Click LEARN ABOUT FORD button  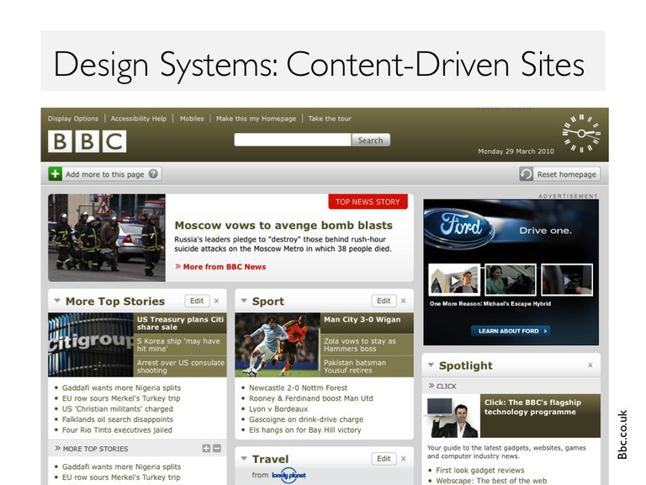pos(511,331)
